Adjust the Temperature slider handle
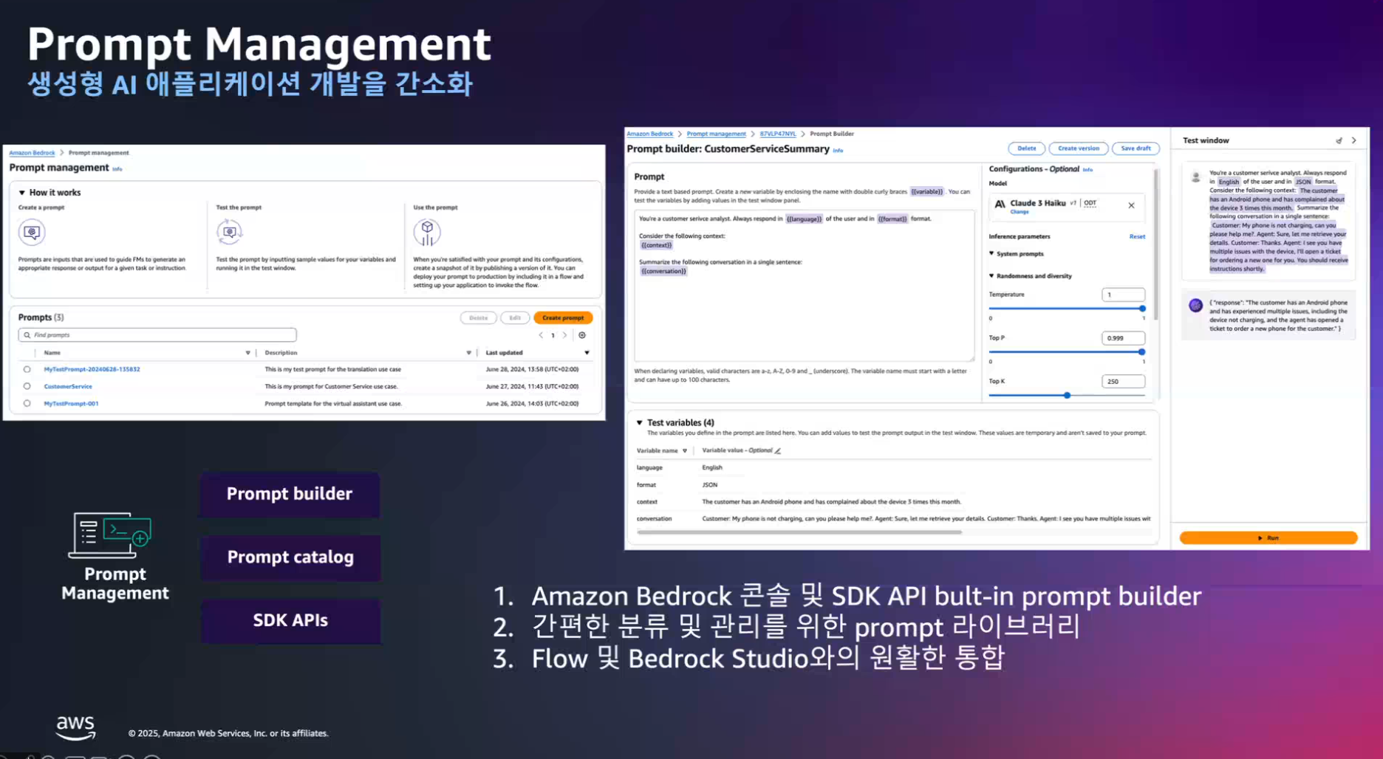The image size is (1383, 759). [x=1141, y=309]
